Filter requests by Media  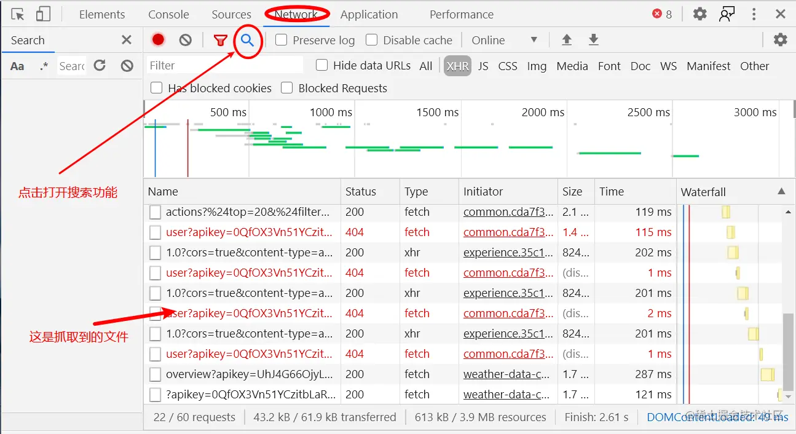[572, 66]
